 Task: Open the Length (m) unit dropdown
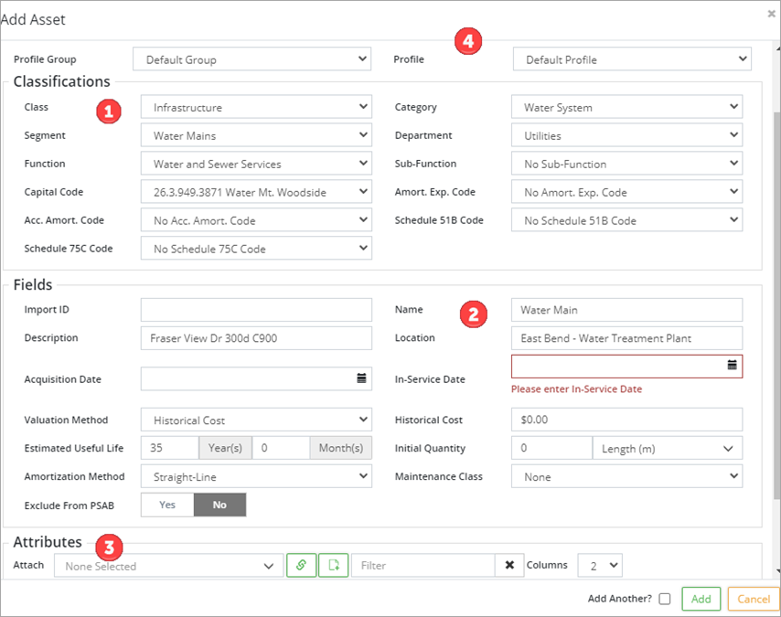click(667, 449)
